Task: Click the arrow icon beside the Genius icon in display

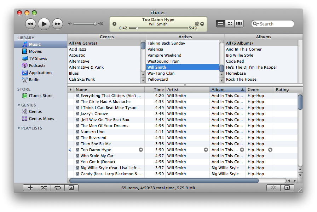Action: 202,24
